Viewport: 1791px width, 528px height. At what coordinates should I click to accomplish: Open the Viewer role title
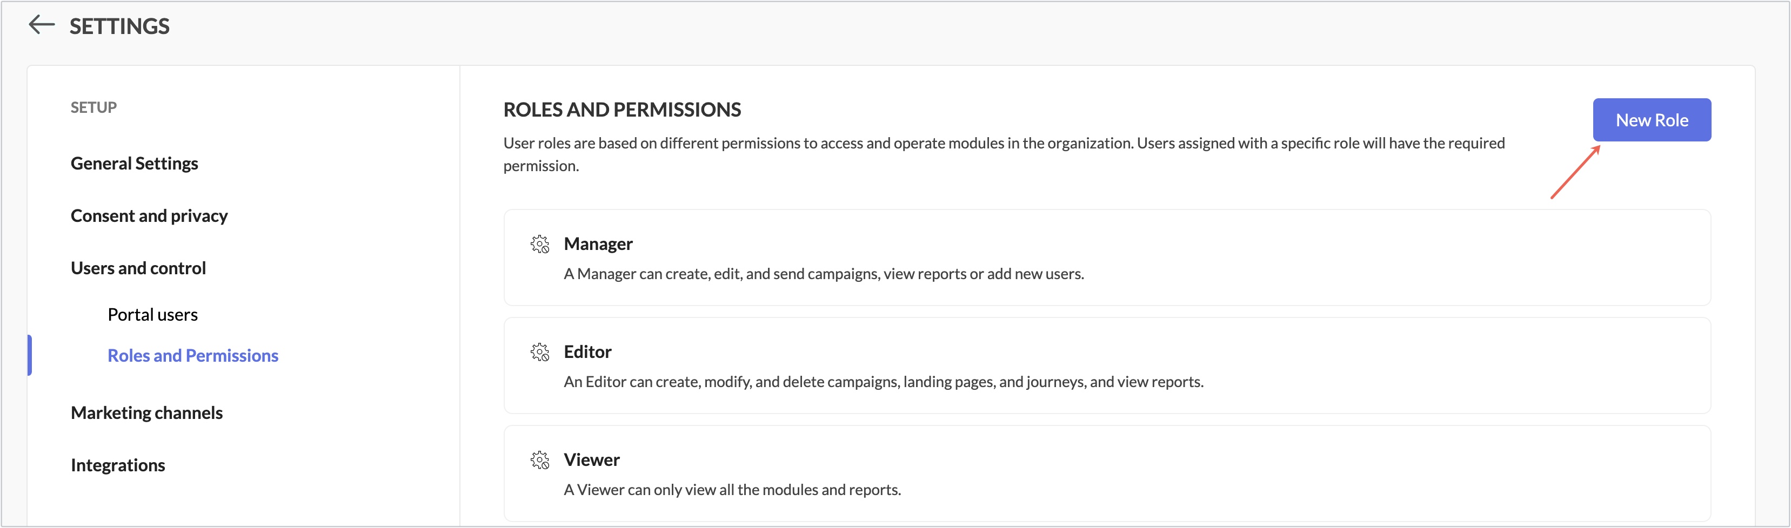pos(592,460)
